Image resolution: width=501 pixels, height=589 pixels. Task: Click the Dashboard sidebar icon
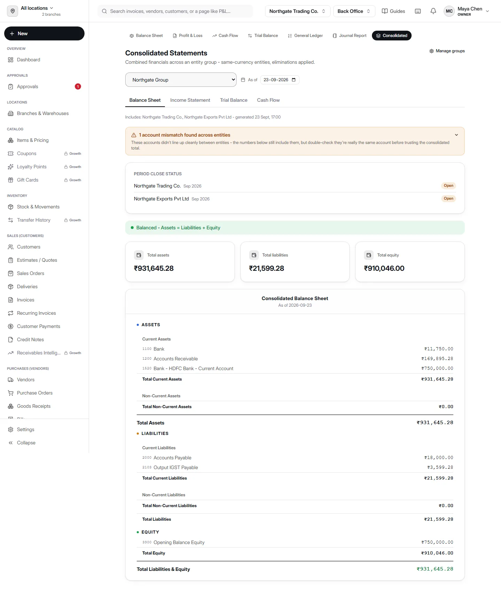tap(11, 60)
